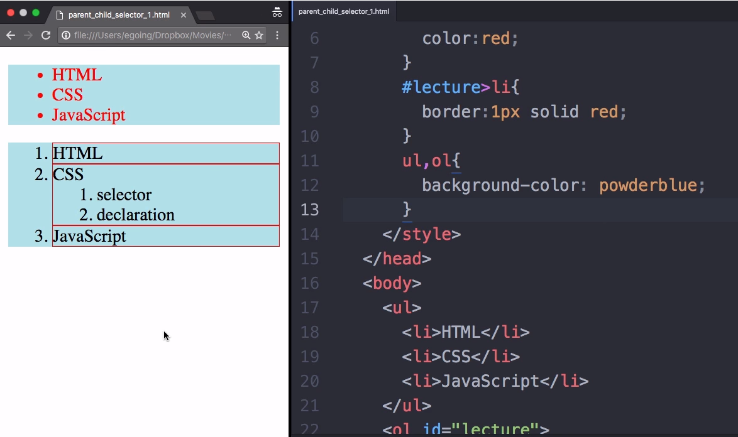Click <li>JavaScript</li> code line
738x437 pixels.
(495, 381)
